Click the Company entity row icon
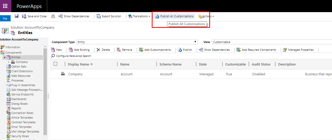 point(63,74)
